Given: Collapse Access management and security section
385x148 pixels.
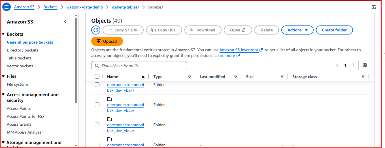Looking at the screenshot, I should (3, 95).
